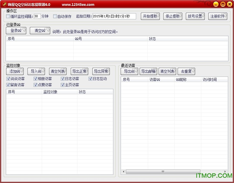Click the 注册软件 register button

pos(218,16)
